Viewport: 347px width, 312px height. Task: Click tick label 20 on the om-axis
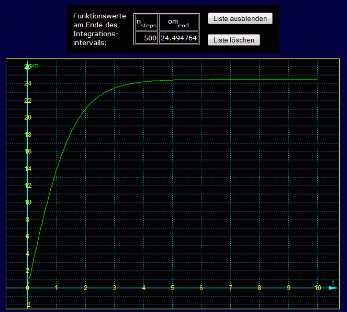[x=27, y=117]
